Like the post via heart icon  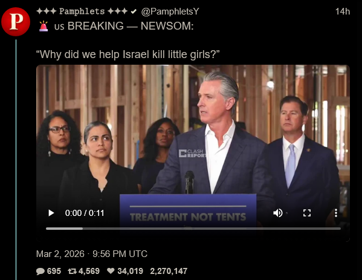coord(111,271)
